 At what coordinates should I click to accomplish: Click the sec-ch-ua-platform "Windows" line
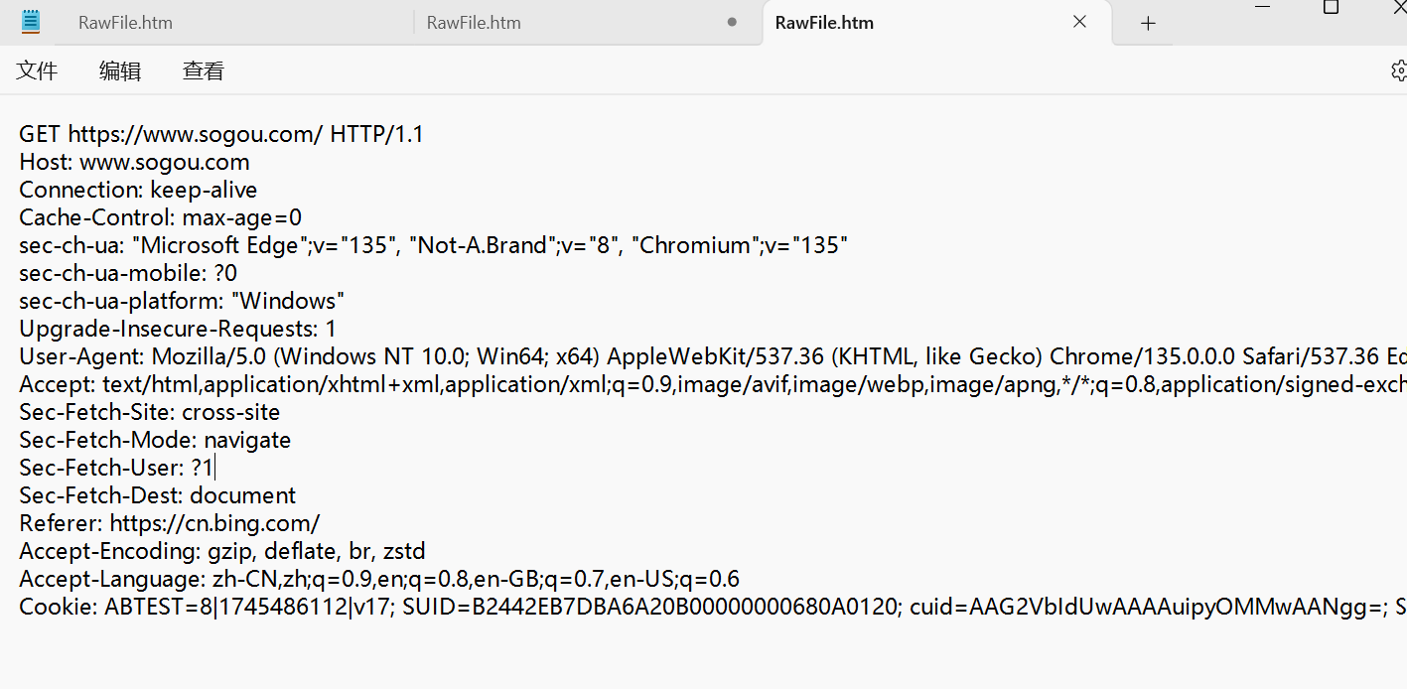click(x=182, y=301)
